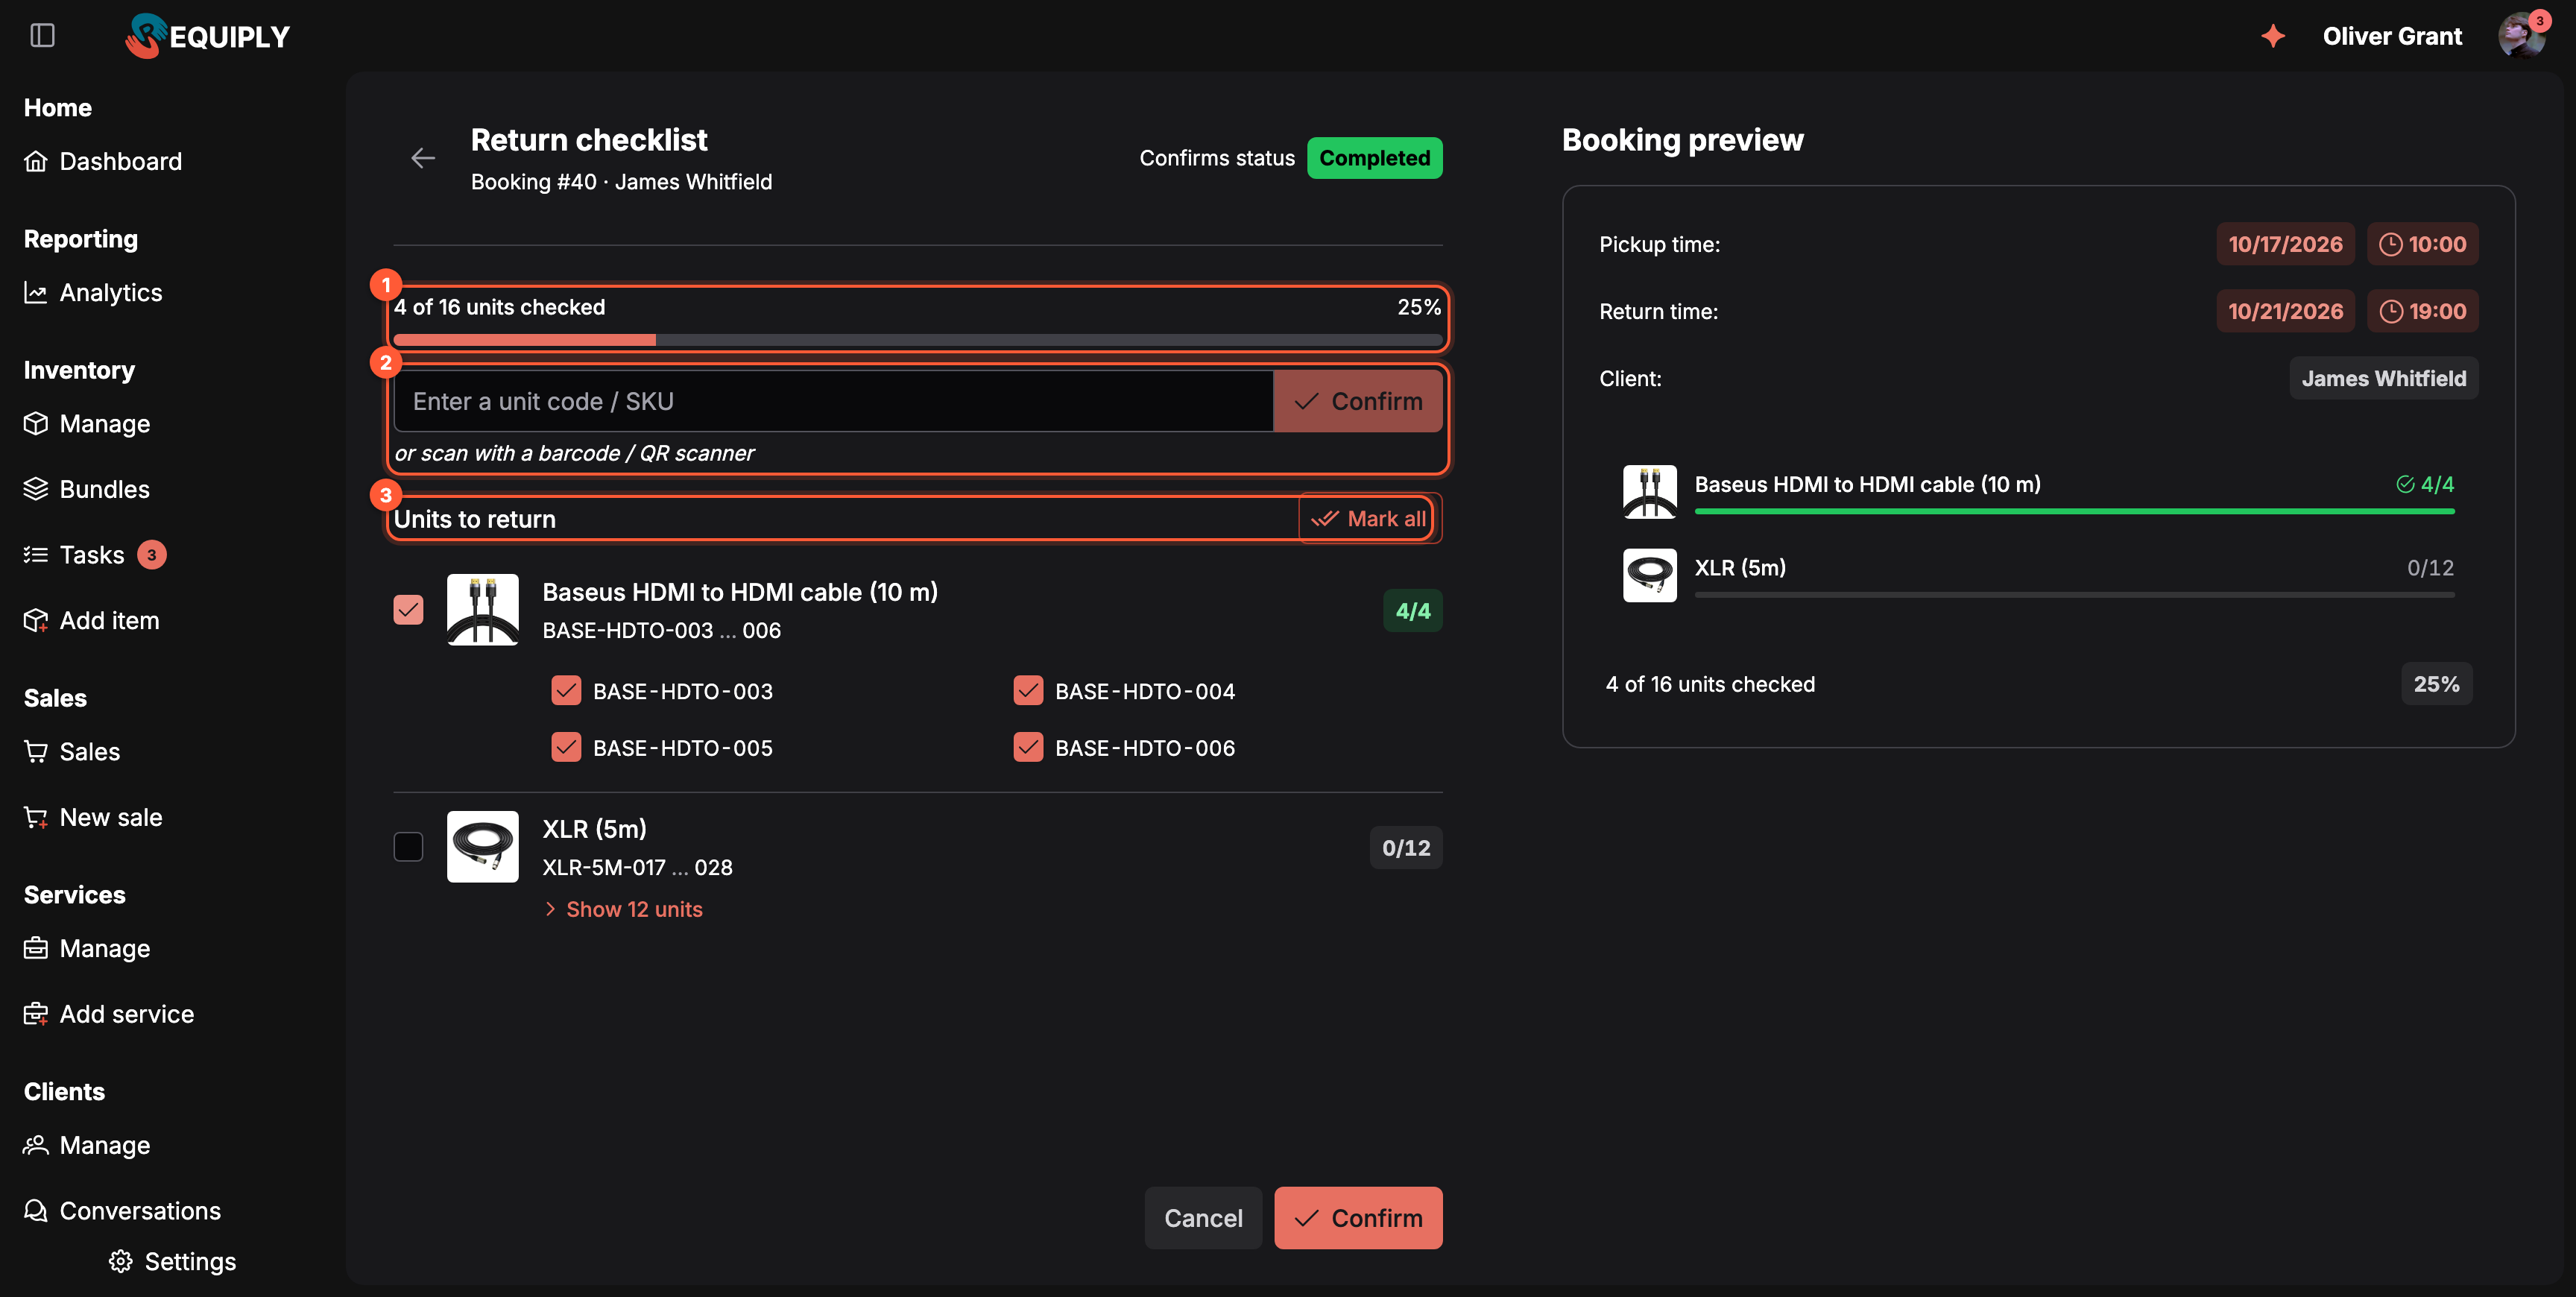Screen dimensions: 2576x1297
Task: Expand Show 12 units list
Action: coord(623,909)
